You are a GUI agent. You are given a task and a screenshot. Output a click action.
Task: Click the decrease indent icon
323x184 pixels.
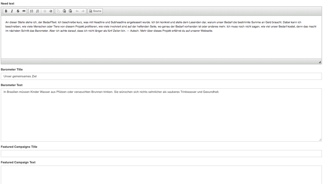45,11
